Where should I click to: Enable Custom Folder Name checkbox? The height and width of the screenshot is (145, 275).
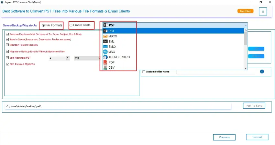click(144, 72)
